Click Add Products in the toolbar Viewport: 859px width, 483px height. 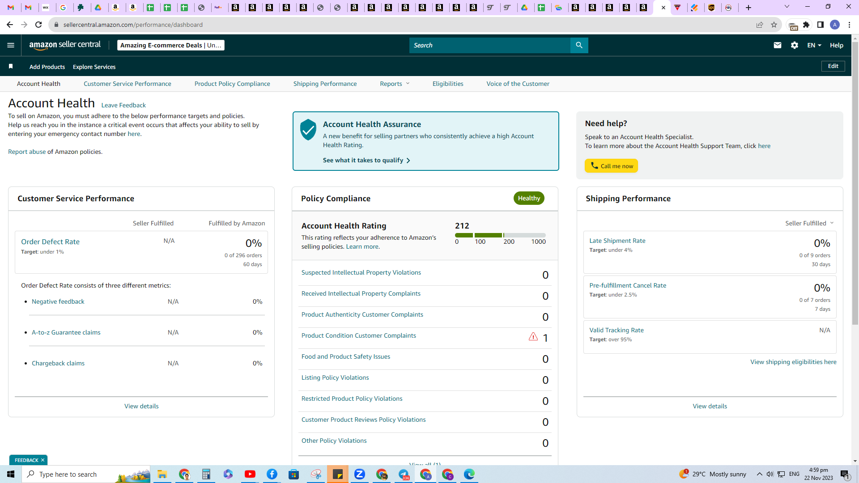point(47,67)
